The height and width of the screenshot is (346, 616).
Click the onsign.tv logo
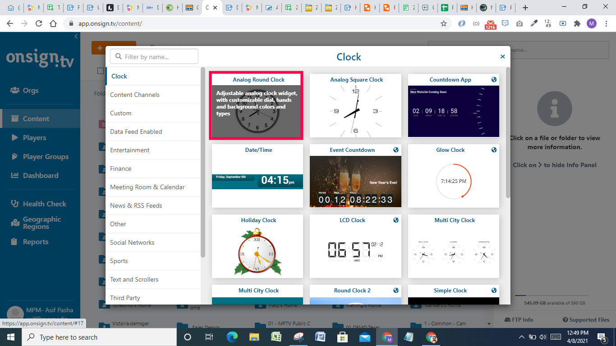[40, 59]
